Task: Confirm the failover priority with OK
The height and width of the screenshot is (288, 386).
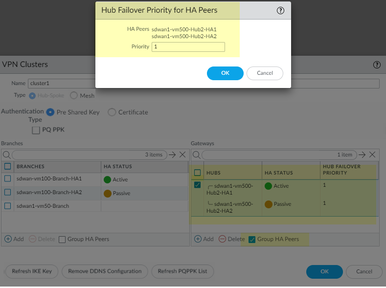Action: pos(225,73)
